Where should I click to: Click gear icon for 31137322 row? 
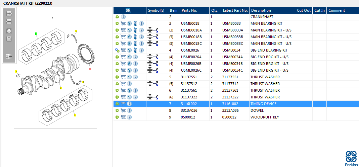coord(117,97)
